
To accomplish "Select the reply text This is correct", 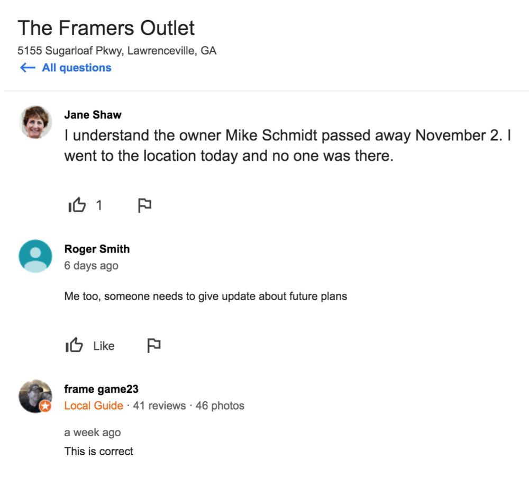I will click(98, 451).
